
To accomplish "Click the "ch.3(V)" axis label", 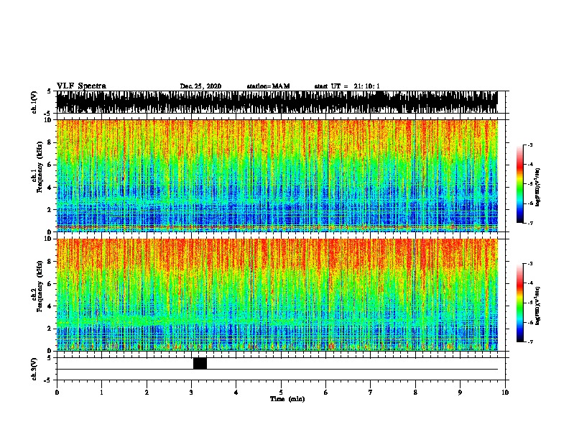I will pos(34,369).
